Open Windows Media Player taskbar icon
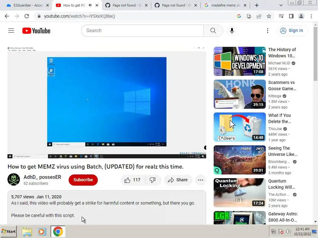 click(42, 231)
